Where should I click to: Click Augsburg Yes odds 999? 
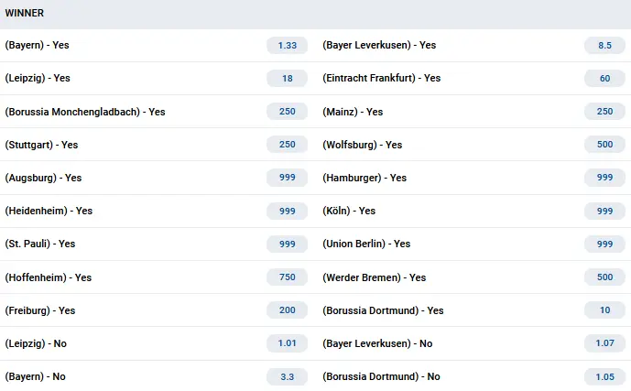[287, 178]
